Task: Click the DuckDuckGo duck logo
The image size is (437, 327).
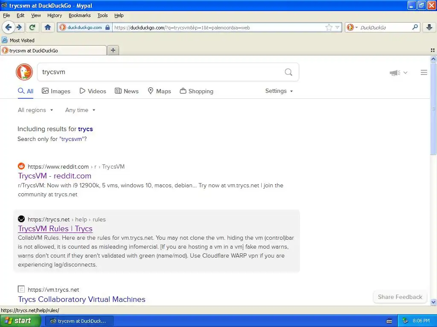Action: point(24,72)
